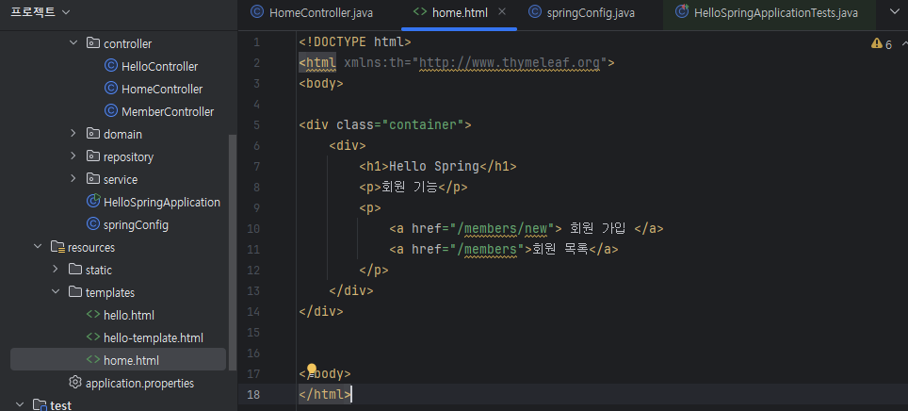Image resolution: width=908 pixels, height=411 pixels.
Task: Expand the service package folder
Action: coord(73,178)
